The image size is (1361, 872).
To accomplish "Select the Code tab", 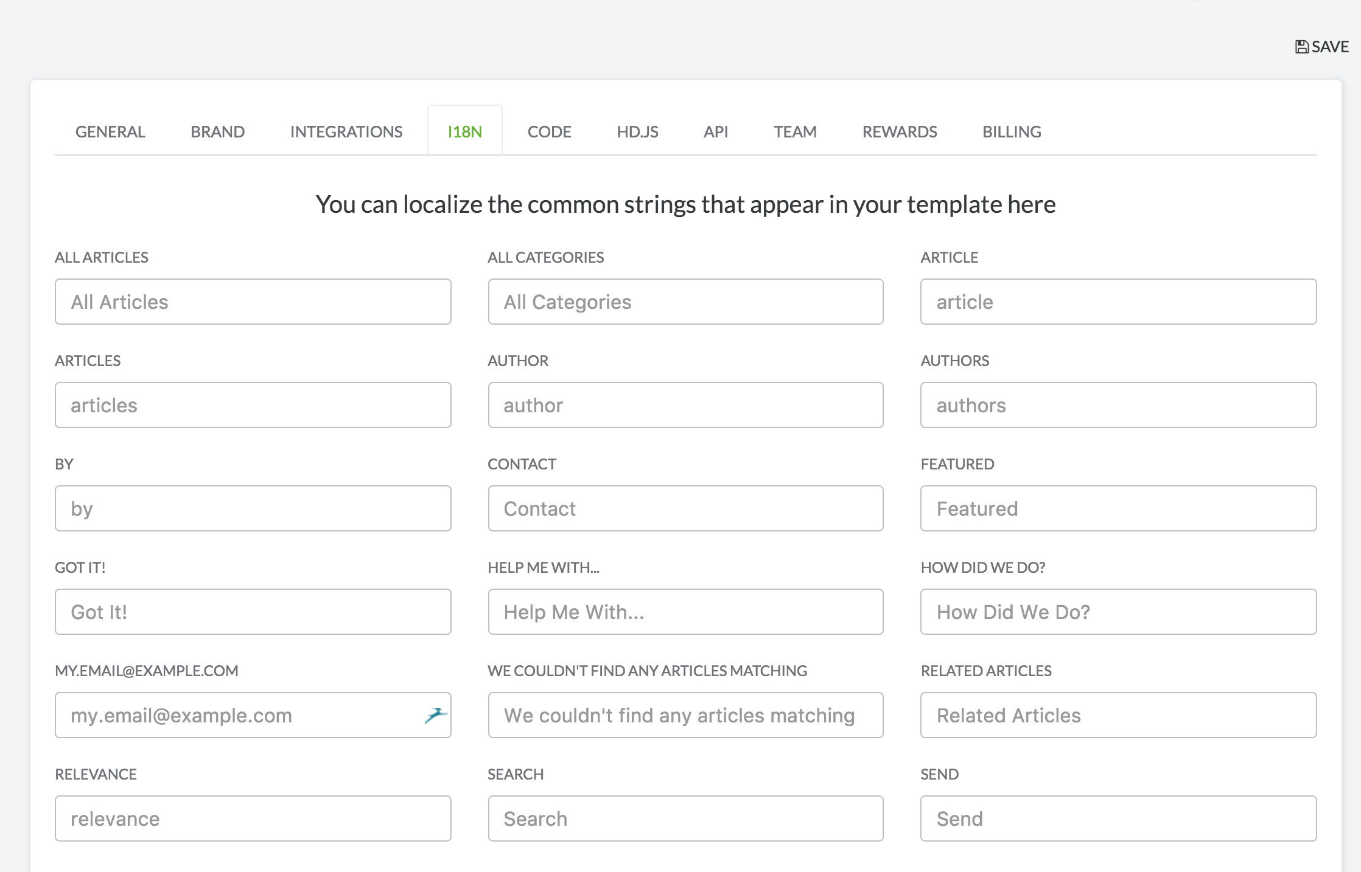I will click(549, 132).
